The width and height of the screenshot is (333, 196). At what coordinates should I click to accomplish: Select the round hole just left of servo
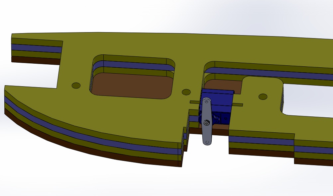(x=186, y=92)
